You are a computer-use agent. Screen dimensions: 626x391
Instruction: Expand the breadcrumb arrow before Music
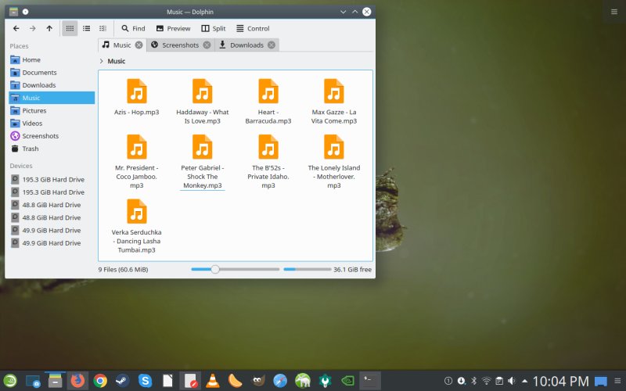(x=101, y=61)
